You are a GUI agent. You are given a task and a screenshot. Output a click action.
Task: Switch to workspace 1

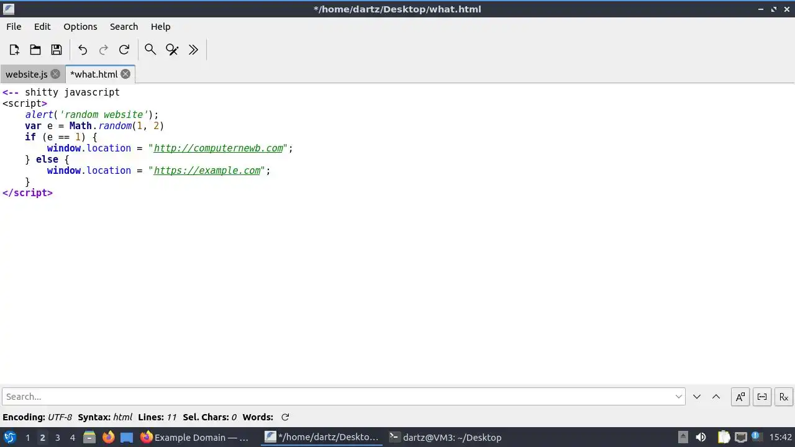tap(27, 437)
